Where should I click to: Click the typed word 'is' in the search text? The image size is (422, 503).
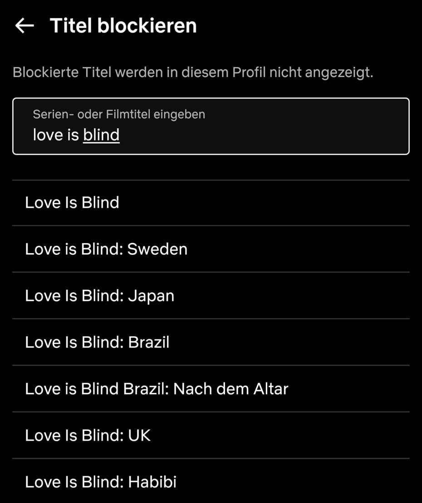coord(73,135)
